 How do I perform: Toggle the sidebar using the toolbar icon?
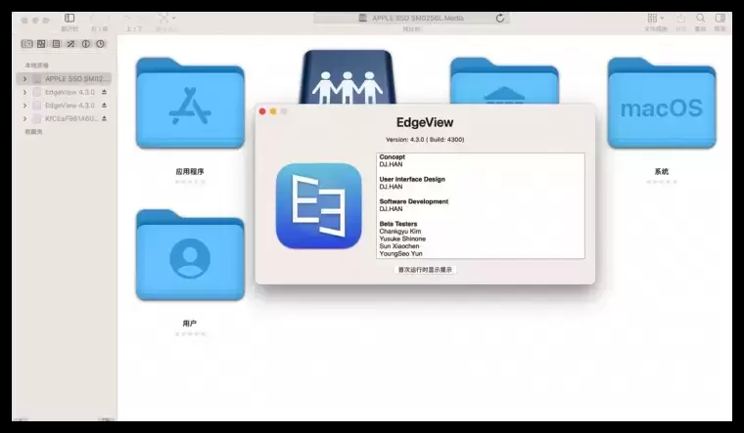point(70,18)
